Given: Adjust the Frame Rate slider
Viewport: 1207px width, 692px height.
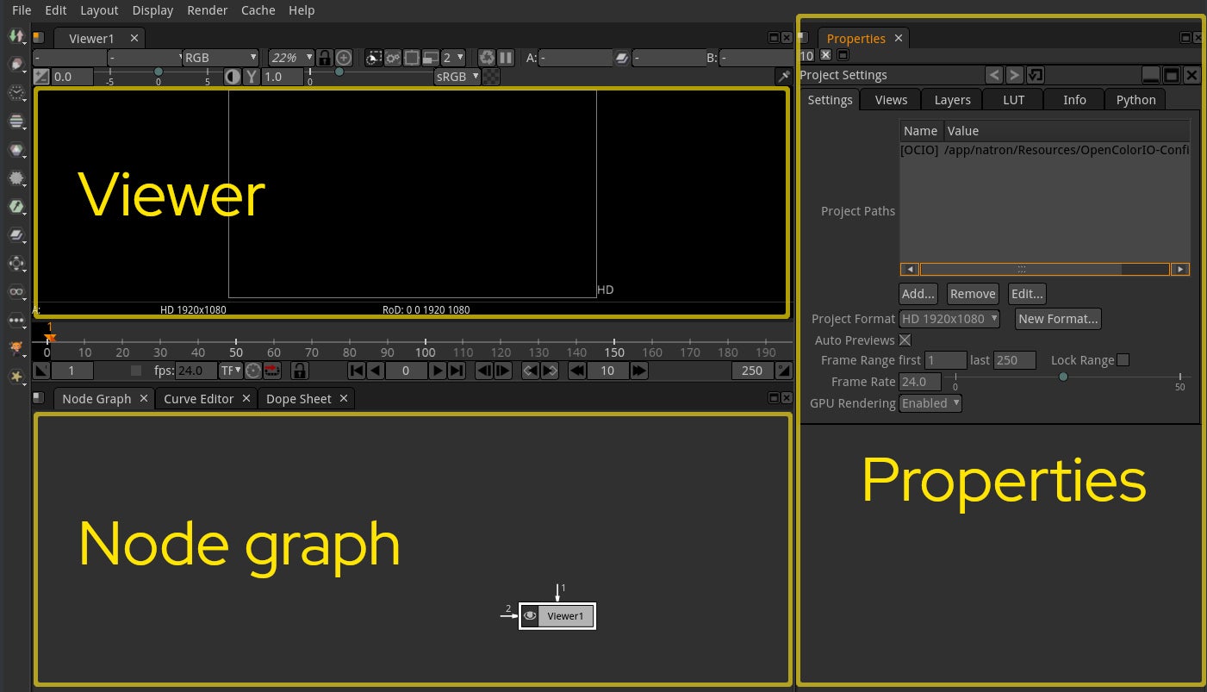Looking at the screenshot, I should (1063, 377).
